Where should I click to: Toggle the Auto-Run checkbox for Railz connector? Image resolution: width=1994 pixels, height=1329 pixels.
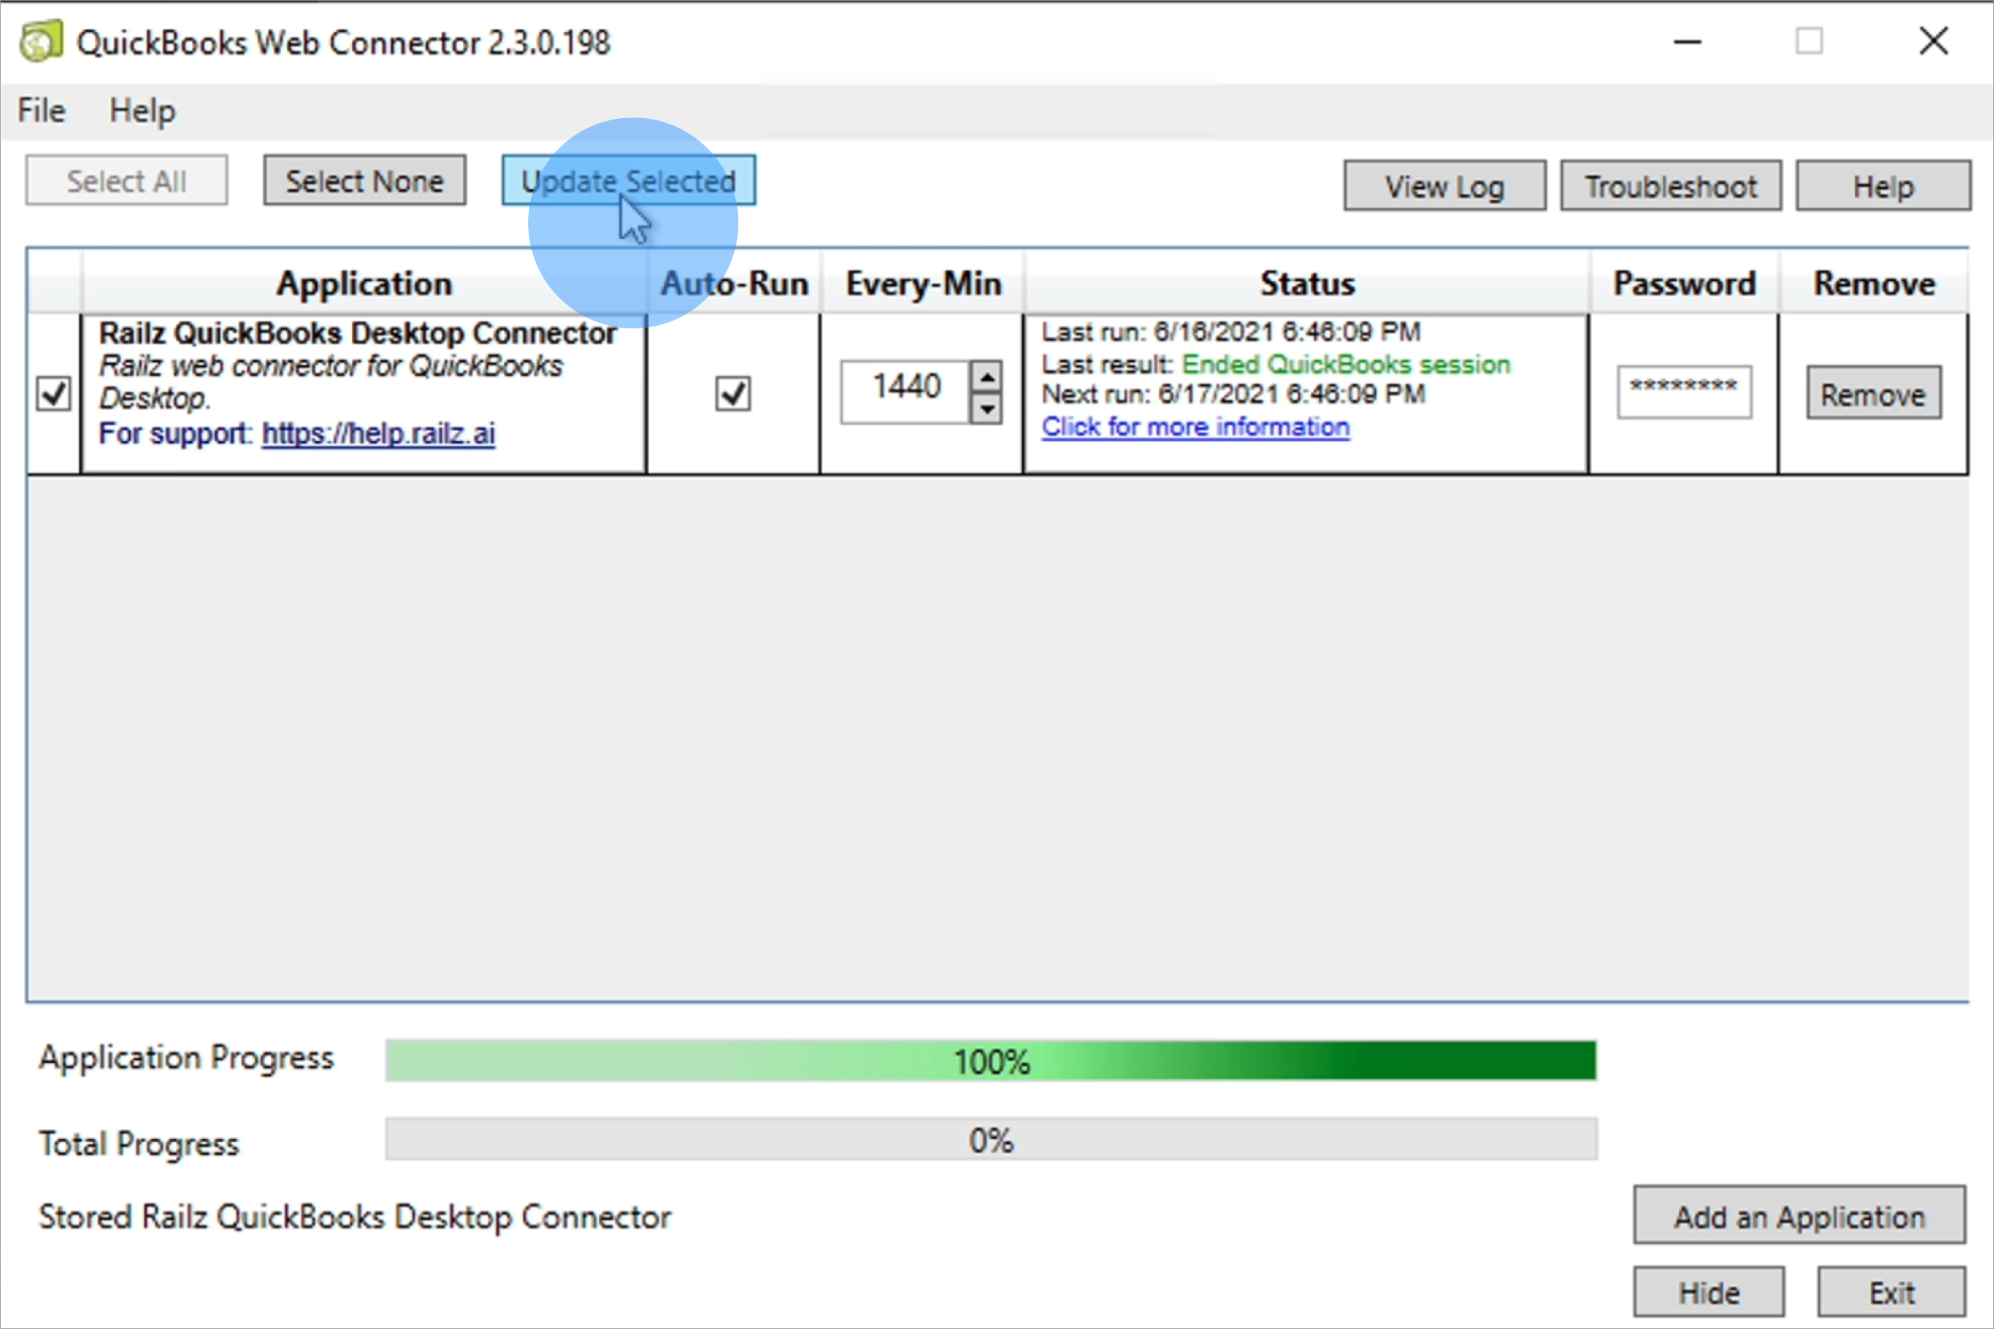coord(731,391)
